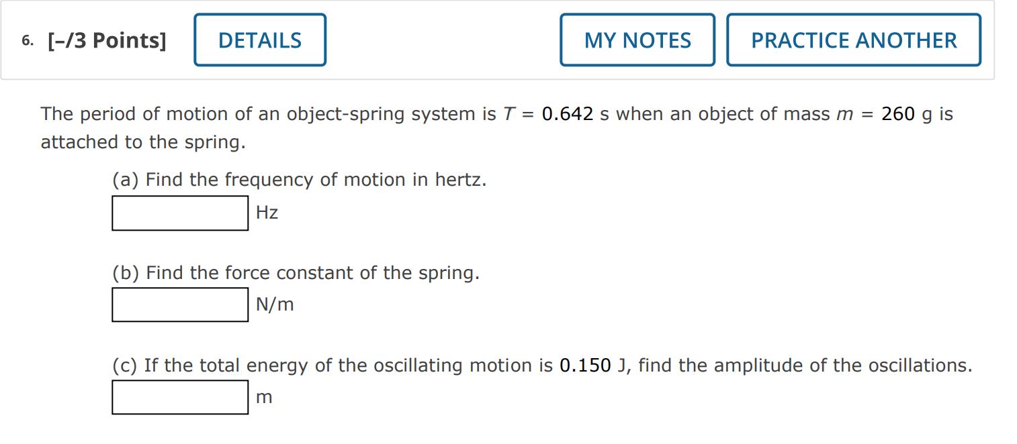This screenshot has width=1017, height=444.
Task: Click the amplitude answer box for part (c)
Action: (179, 397)
